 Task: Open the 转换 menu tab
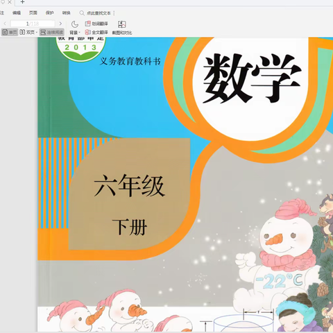[x=67, y=13]
